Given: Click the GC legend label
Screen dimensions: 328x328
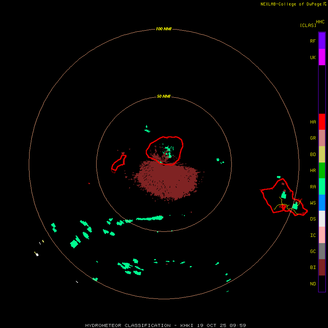Looking at the screenshot, I should pyautogui.click(x=313, y=251).
